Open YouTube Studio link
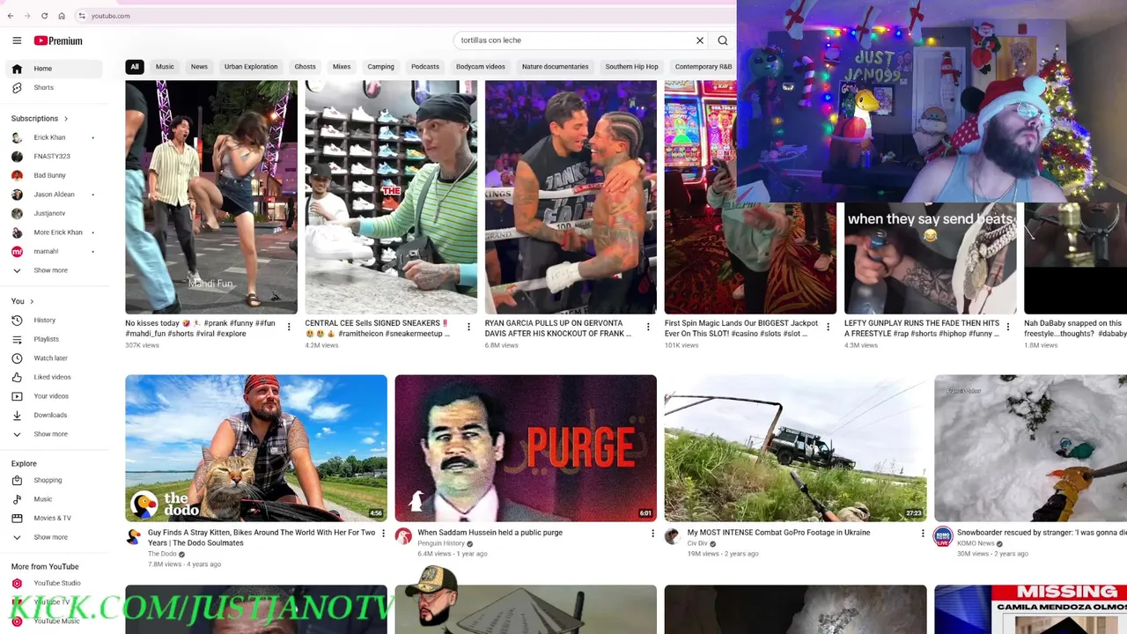The image size is (1127, 634). 55,583
